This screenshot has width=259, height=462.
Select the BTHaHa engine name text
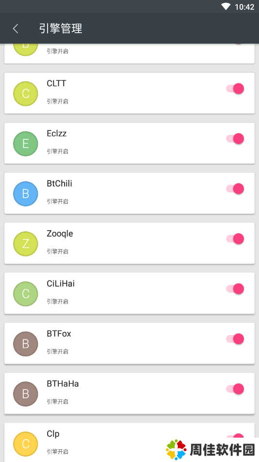click(63, 384)
